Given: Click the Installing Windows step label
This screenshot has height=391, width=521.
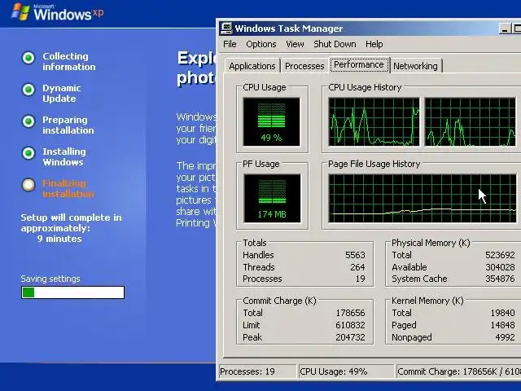Looking at the screenshot, I should click(64, 156).
